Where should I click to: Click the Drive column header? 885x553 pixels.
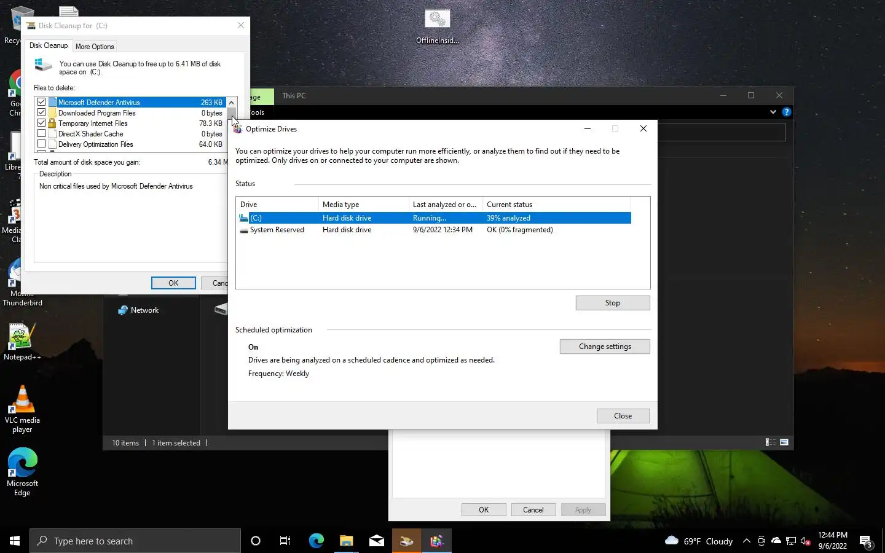pos(277,205)
